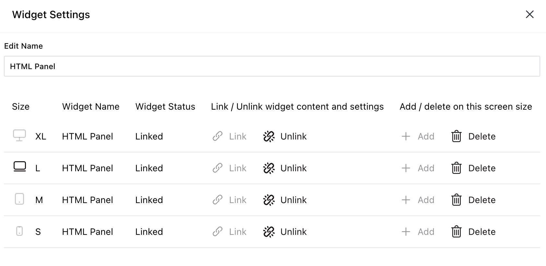
Task: Click the grayed Link icon on the XL row
Action: click(218, 136)
